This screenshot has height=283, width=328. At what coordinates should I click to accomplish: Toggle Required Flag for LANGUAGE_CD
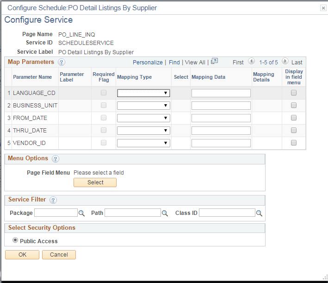tap(104, 93)
